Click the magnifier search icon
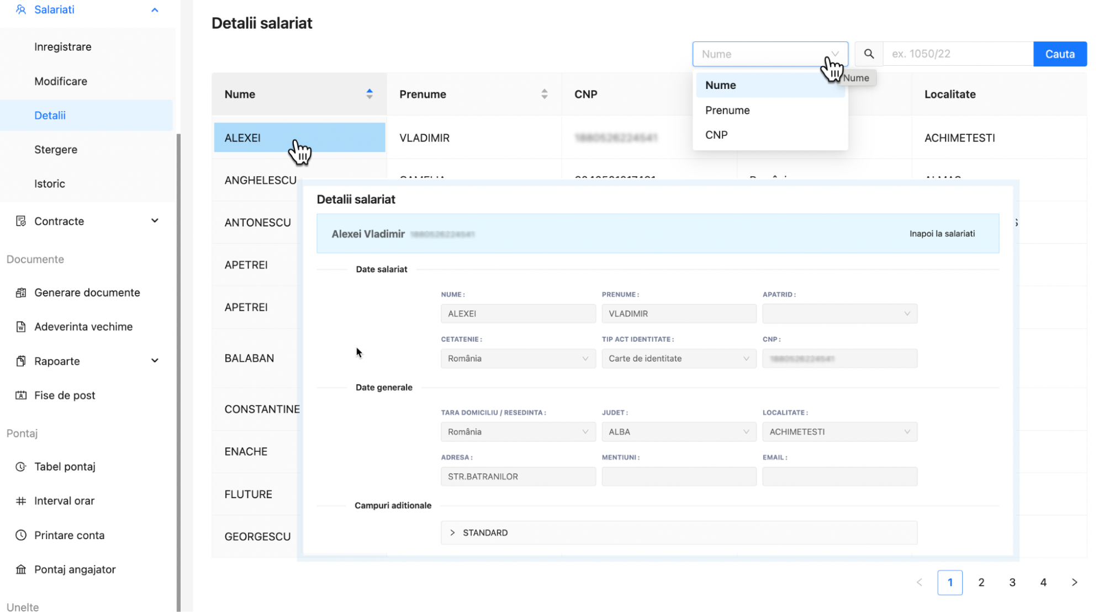The width and height of the screenshot is (1104, 612). (869, 54)
